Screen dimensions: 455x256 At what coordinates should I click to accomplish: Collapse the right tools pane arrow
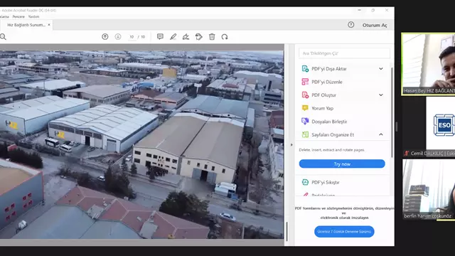coord(291,144)
